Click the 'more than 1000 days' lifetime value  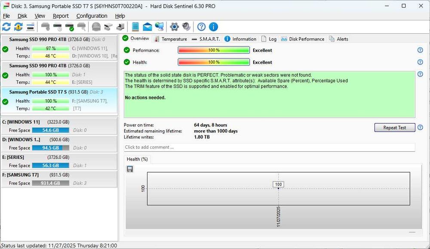pyautogui.click(x=215, y=131)
